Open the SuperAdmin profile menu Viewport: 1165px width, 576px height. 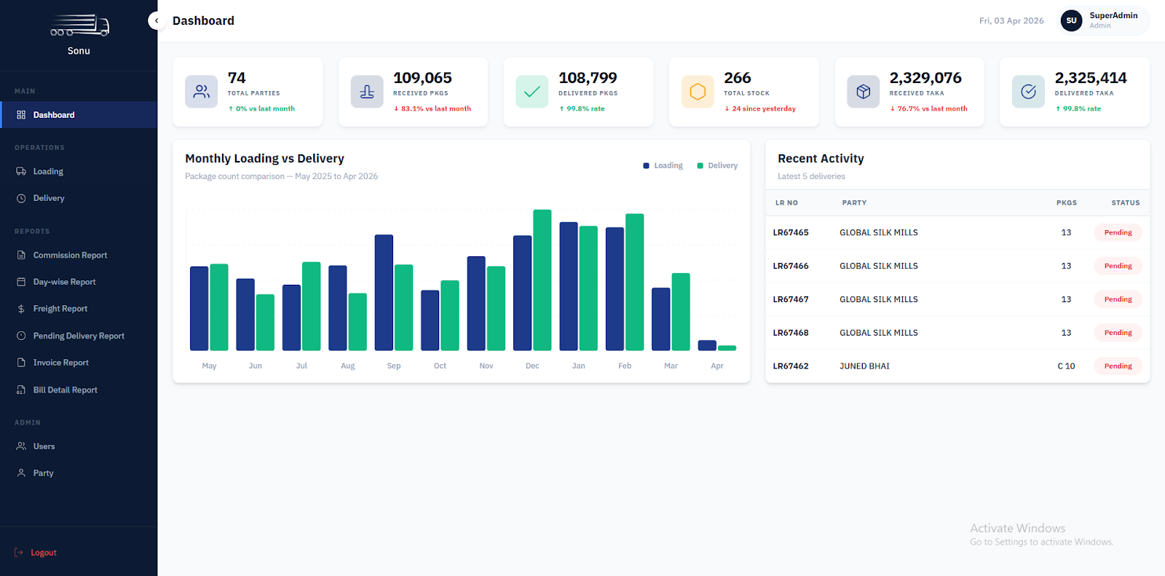point(1113,20)
